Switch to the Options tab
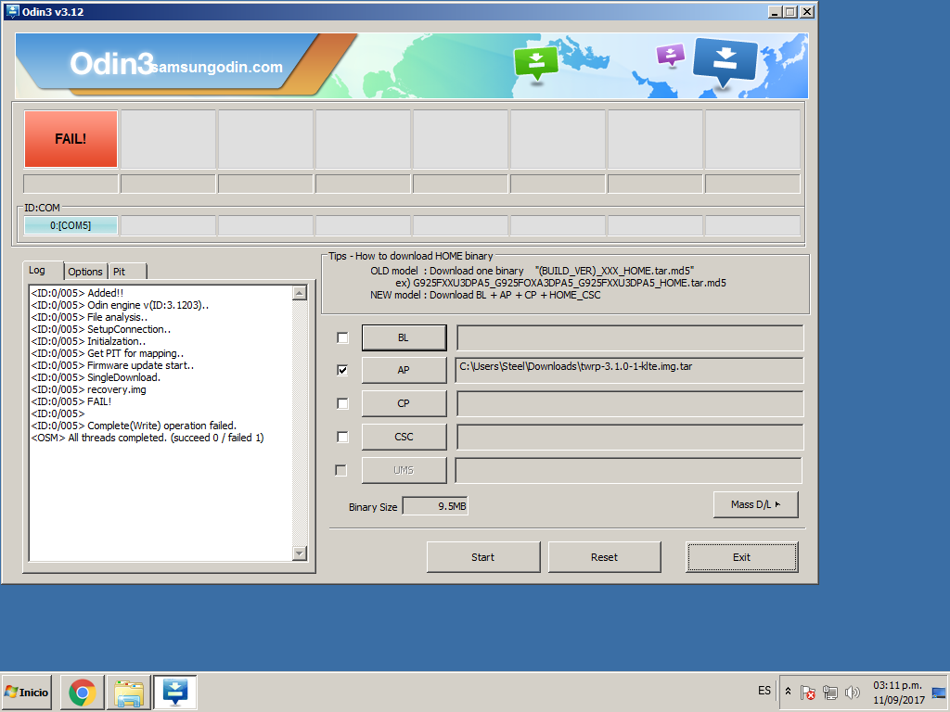Image resolution: width=950 pixels, height=712 pixels. (85, 272)
